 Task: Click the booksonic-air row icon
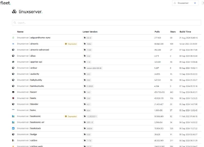(13, 122)
